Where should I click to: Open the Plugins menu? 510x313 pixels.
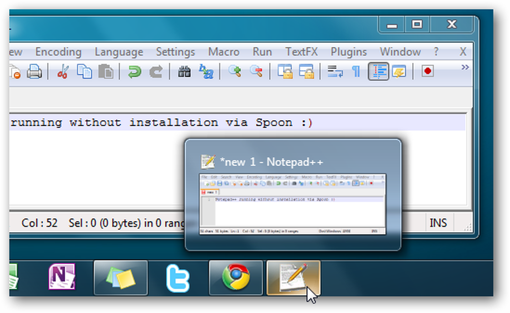click(349, 52)
